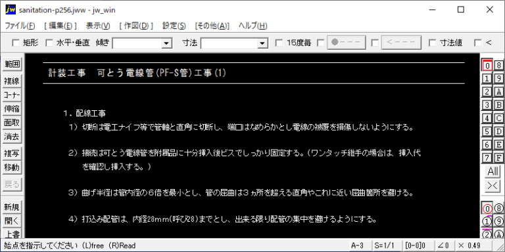Open the 表示(V) menu

coord(98,26)
